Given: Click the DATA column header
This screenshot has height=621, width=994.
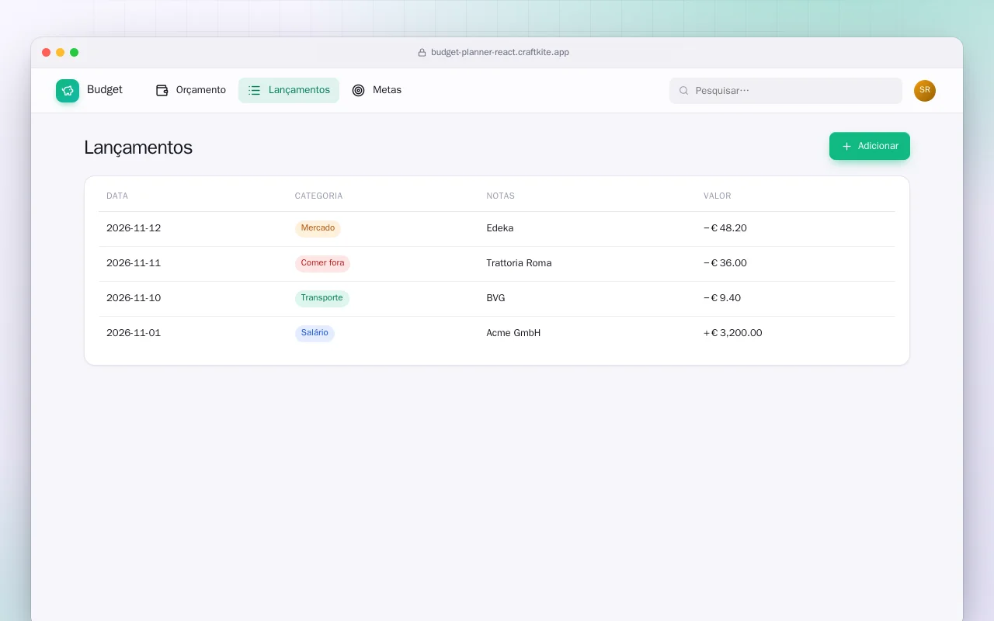Looking at the screenshot, I should point(117,196).
